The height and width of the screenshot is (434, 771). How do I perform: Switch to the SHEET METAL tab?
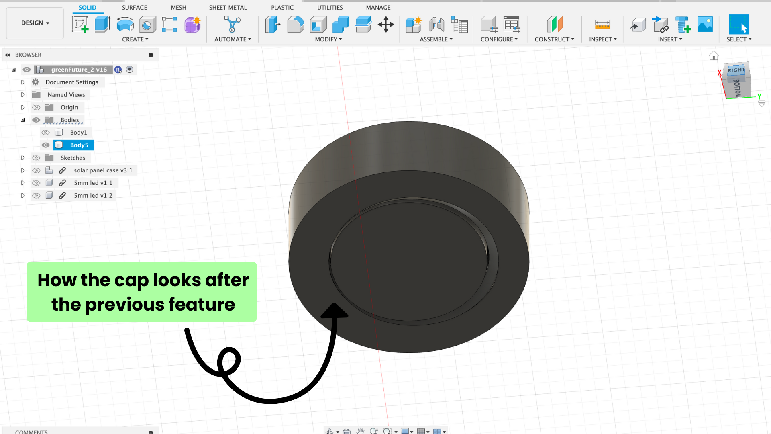[x=228, y=8]
